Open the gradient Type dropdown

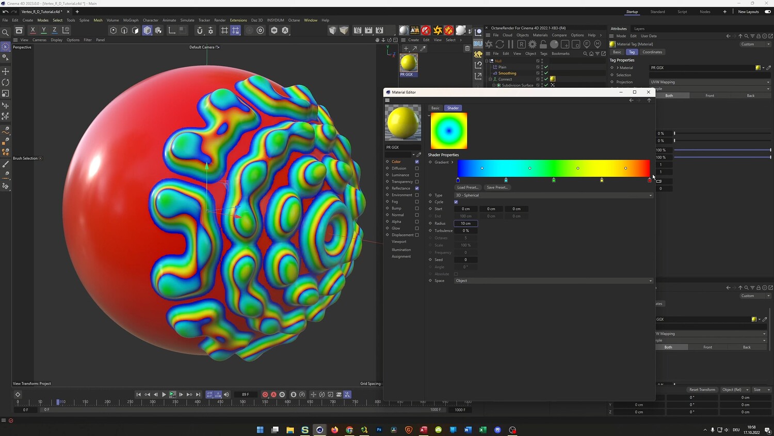[554, 195]
